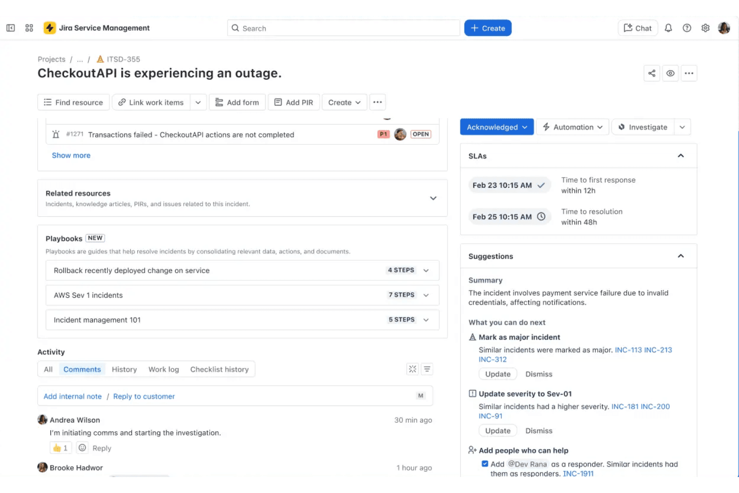Open the Acknowledged status dropdown
The height and width of the screenshot is (493, 739).
pyautogui.click(x=497, y=127)
